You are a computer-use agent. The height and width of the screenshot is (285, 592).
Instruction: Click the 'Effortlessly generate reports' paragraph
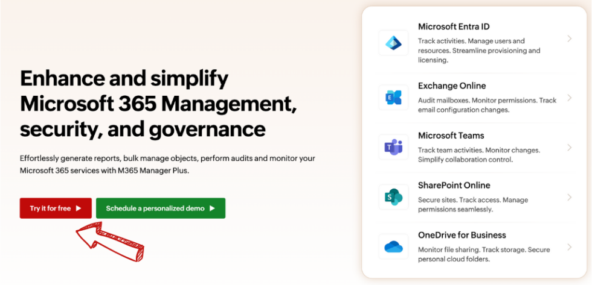[x=167, y=164]
